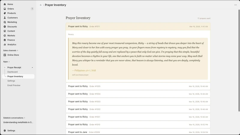Screen dimensions: 240x135
Task: Click the Mar 16, 2026, 11:41 AM timestamp
Action: [x=199, y=26]
